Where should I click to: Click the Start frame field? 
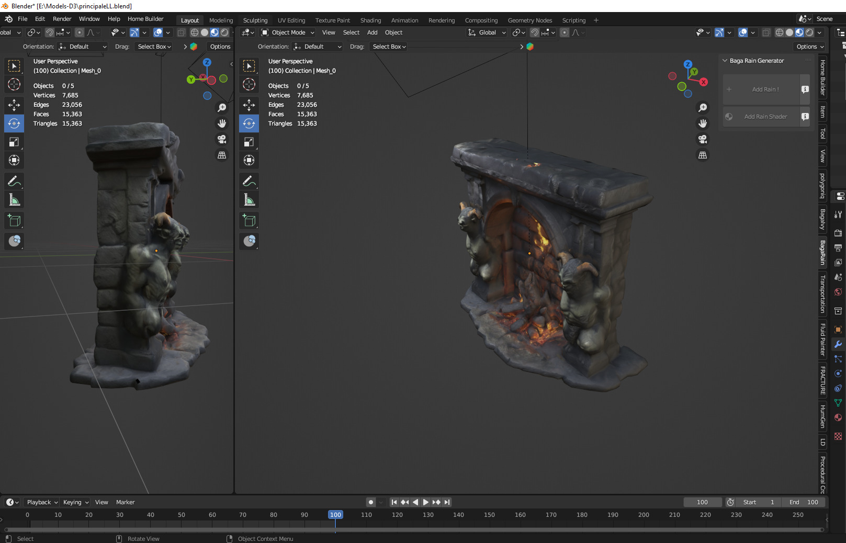759,502
